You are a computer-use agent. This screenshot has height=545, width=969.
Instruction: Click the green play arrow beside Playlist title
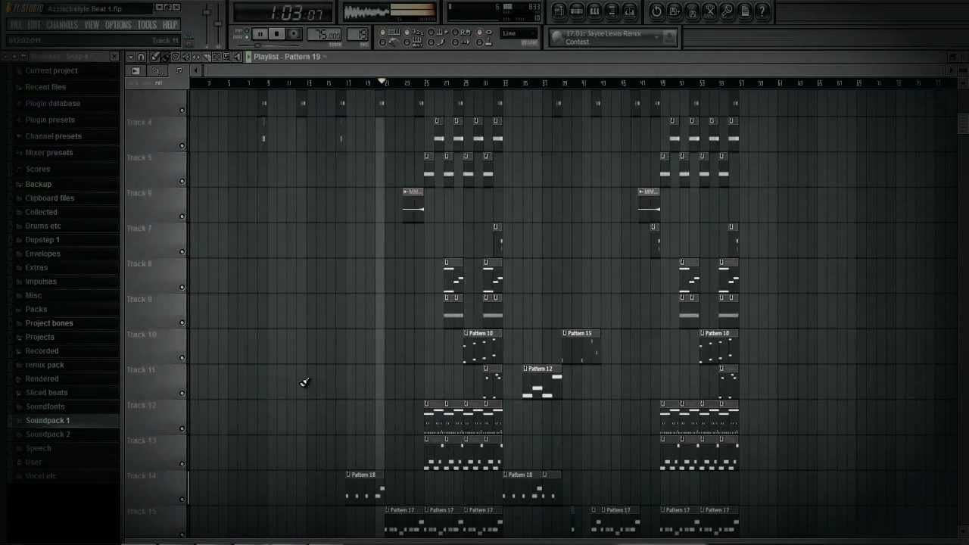(x=248, y=57)
